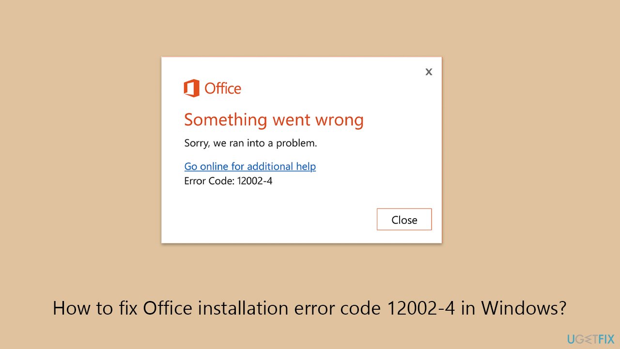The height and width of the screenshot is (349, 620).
Task: Click the Error Code 12002-4 text
Action: 228,181
